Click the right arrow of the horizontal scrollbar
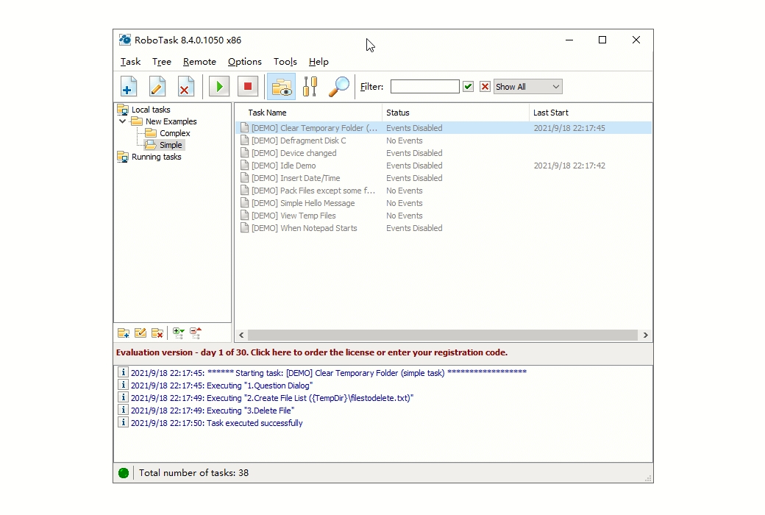The height and width of the screenshot is (515, 765). tap(646, 335)
